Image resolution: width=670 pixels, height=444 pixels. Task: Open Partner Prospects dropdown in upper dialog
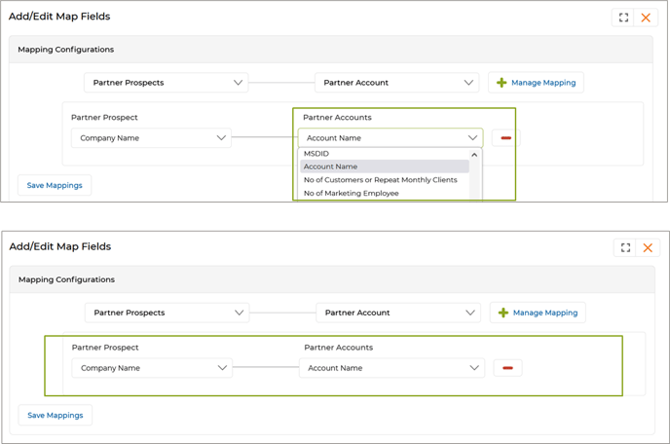pyautogui.click(x=166, y=83)
